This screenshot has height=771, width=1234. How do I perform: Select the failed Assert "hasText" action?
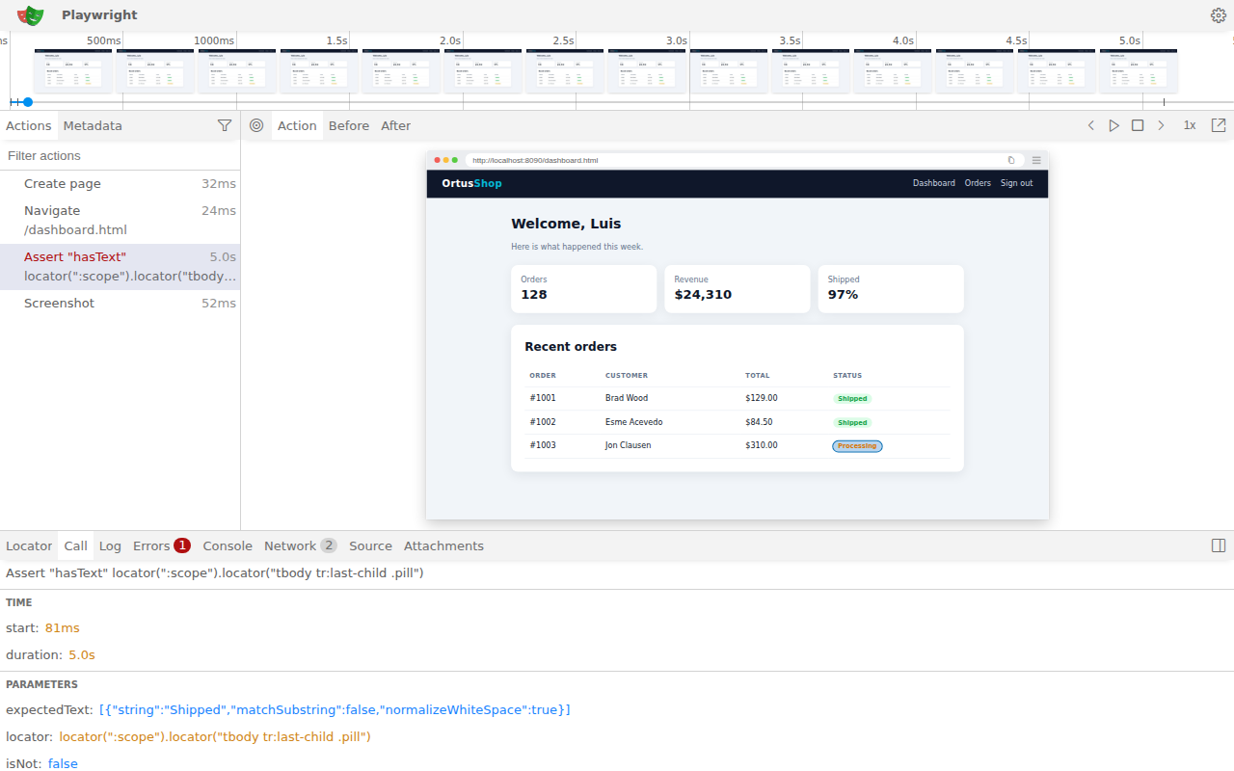pos(120,266)
